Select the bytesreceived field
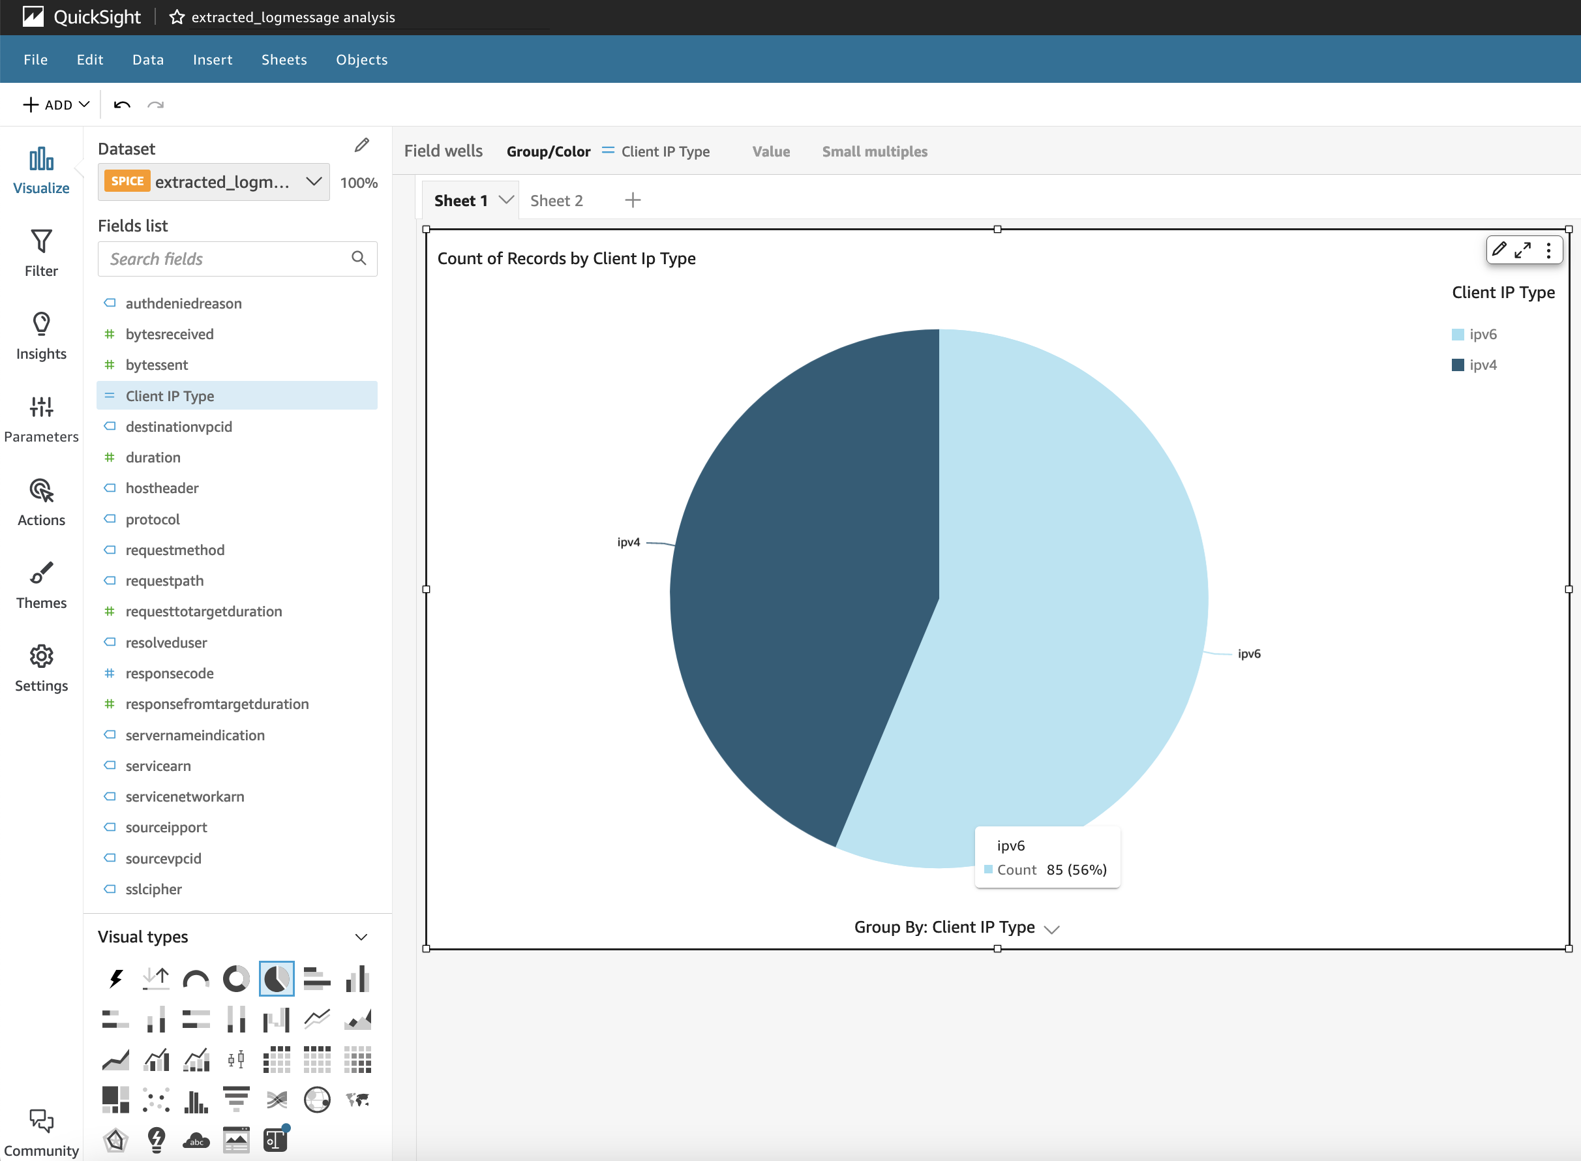1581x1161 pixels. click(x=170, y=335)
